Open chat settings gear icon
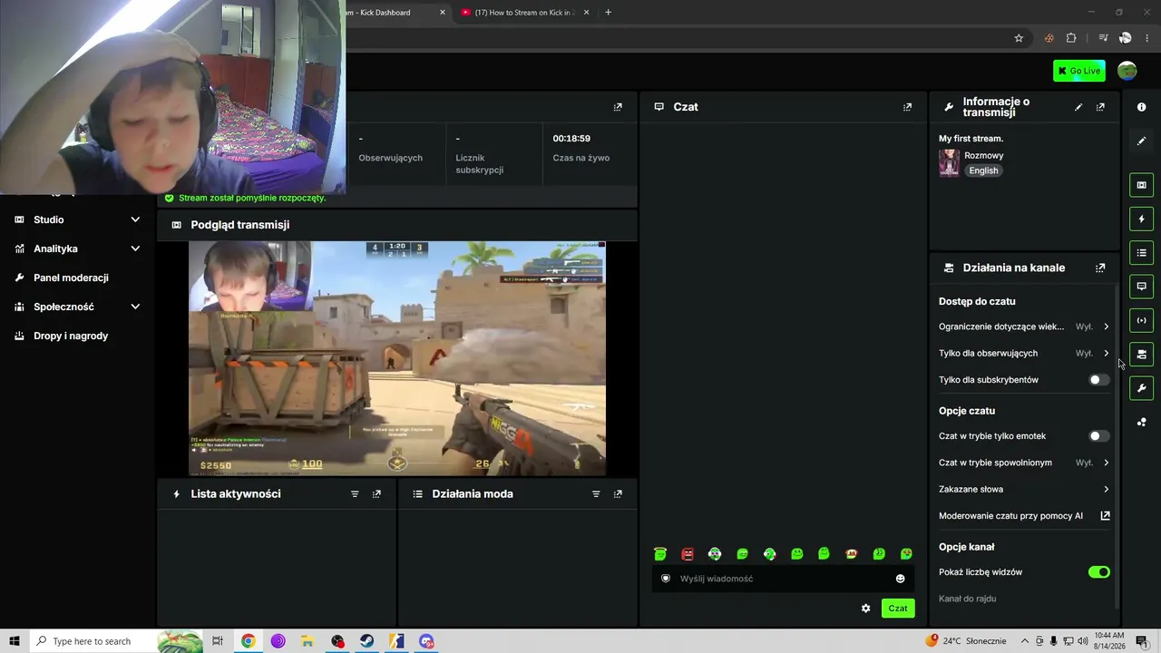Screen dimensions: 1161x653 click(x=865, y=609)
